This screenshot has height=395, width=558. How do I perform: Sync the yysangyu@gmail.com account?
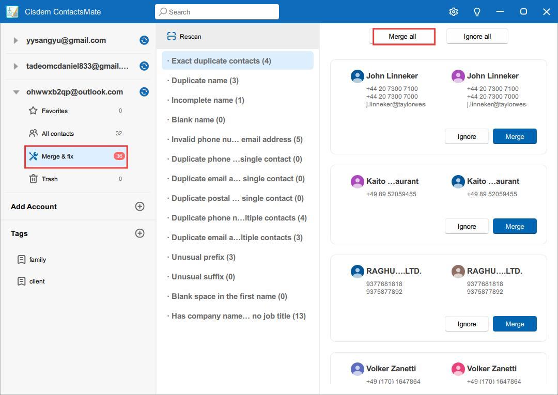[144, 40]
